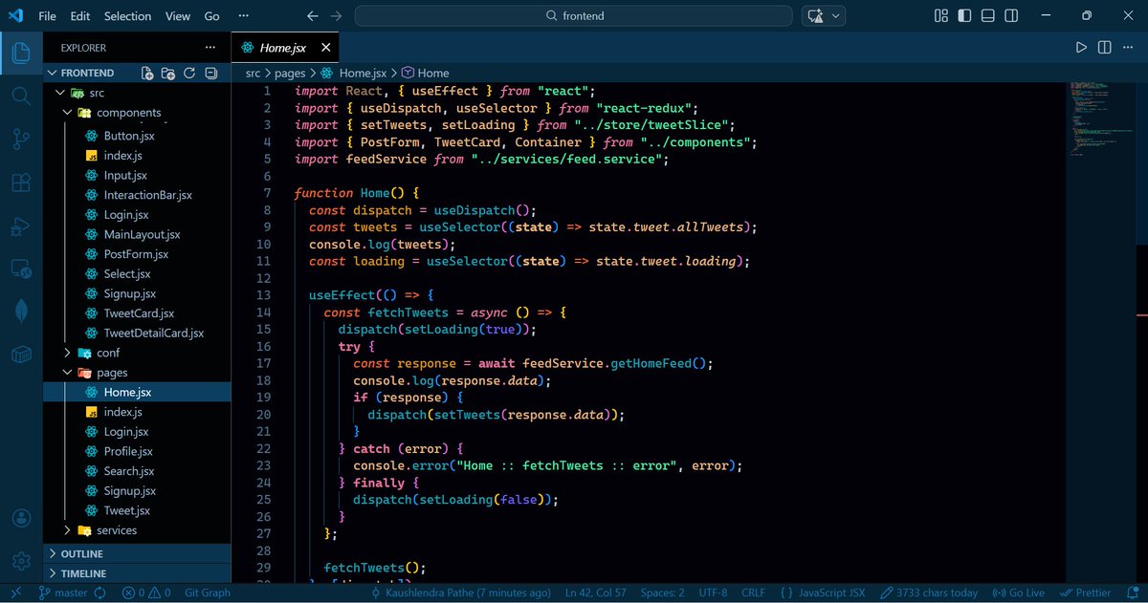
Task: Click the New File icon in FRONTEND header
Action: (x=147, y=73)
